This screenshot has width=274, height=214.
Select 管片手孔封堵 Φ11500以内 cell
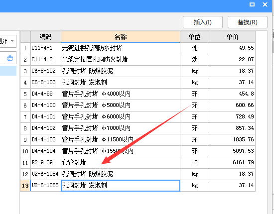(x=121, y=140)
